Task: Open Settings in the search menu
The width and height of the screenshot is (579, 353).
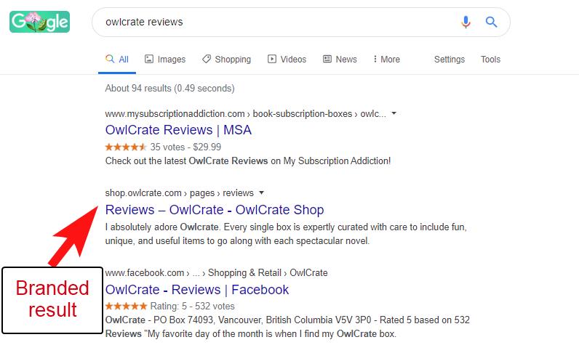Action: pyautogui.click(x=450, y=59)
